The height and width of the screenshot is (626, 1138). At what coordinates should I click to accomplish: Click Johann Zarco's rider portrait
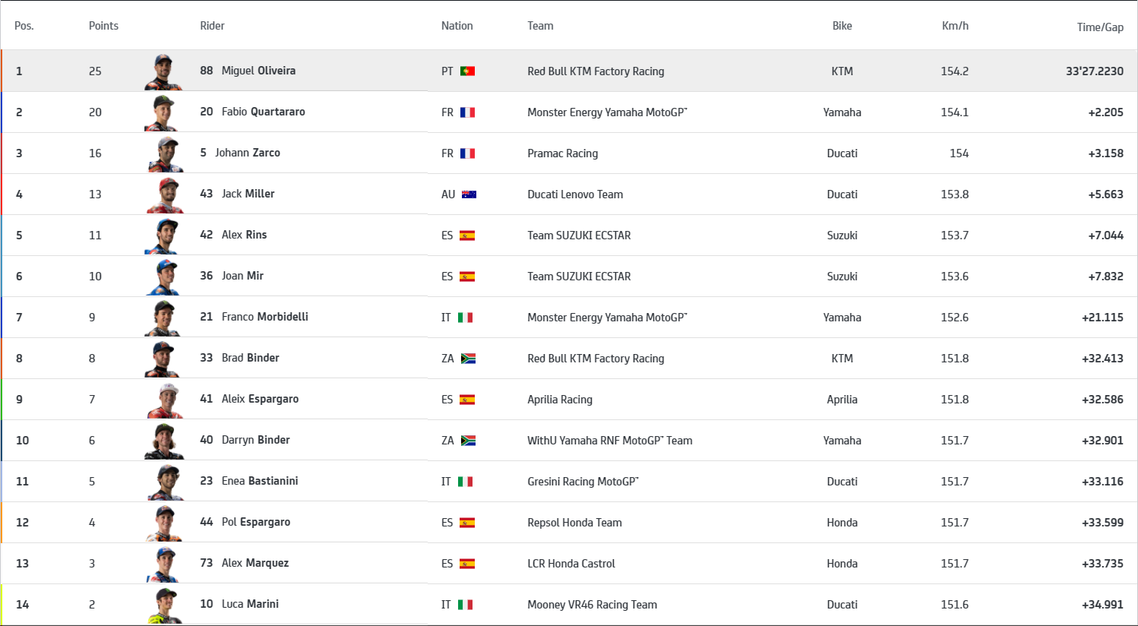[x=165, y=153]
